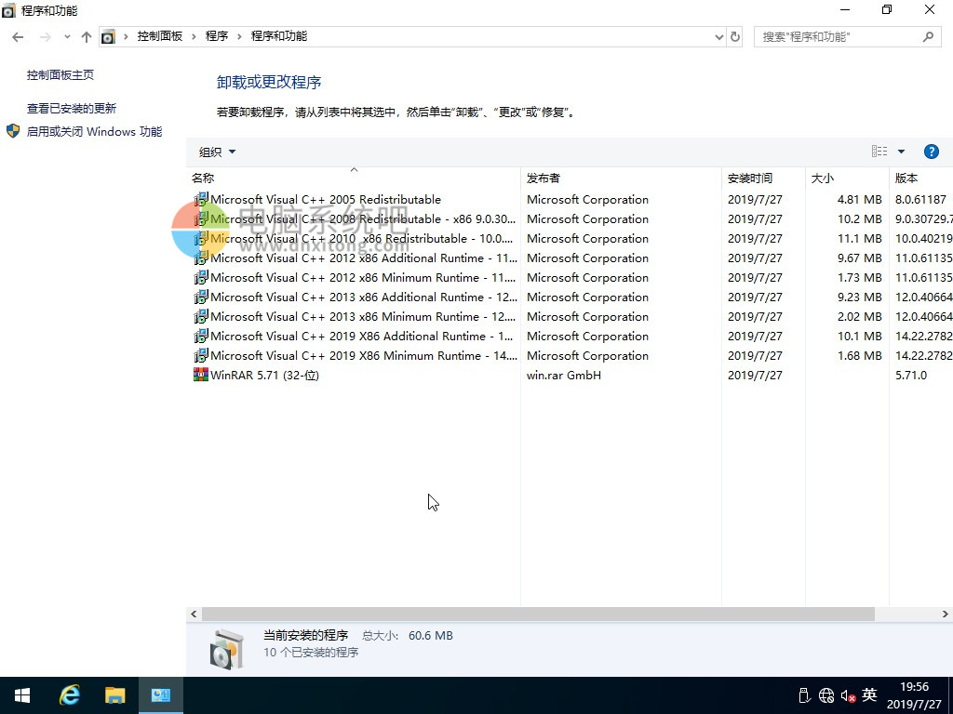Image resolution: width=953 pixels, height=714 pixels.
Task: Select Visual C++ 2019 X86 Additional Runtime
Action: tap(570, 336)
